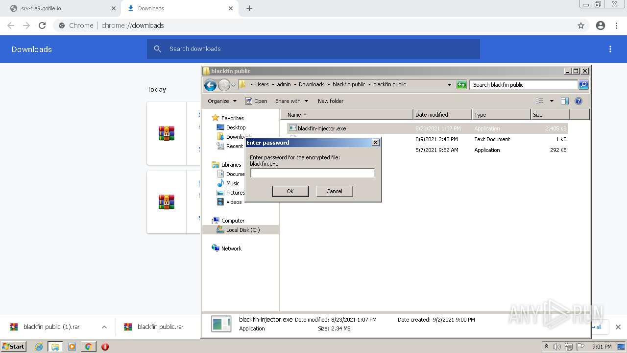627x353 pixels.
Task: Open Chrome profile icon
Action: pos(601,25)
